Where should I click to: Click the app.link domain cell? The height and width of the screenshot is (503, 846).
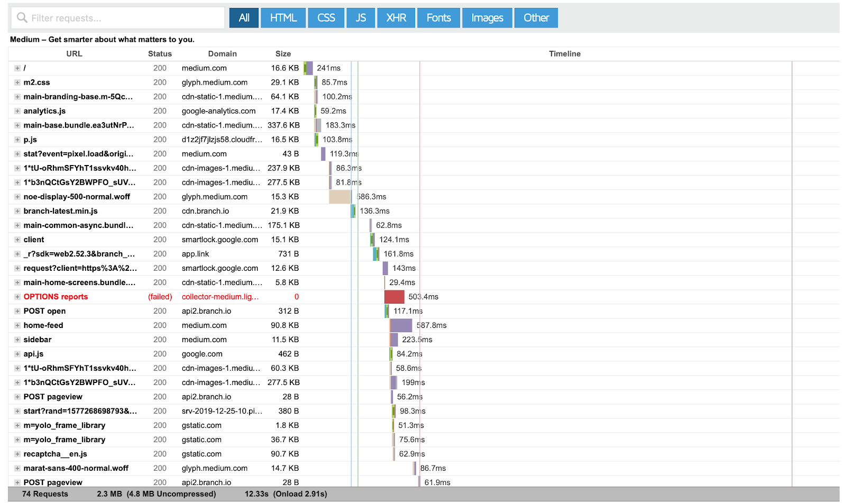pos(196,254)
